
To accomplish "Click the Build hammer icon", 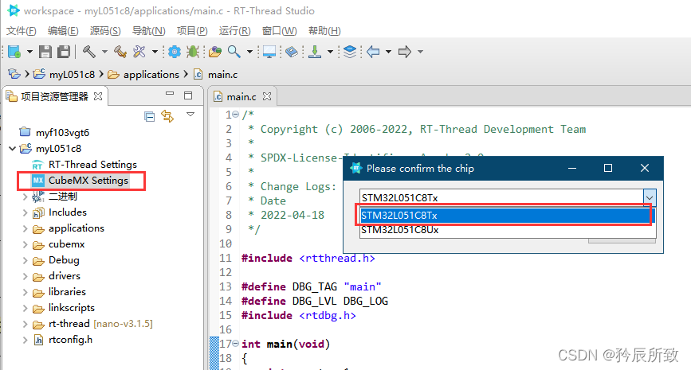I will [x=89, y=52].
